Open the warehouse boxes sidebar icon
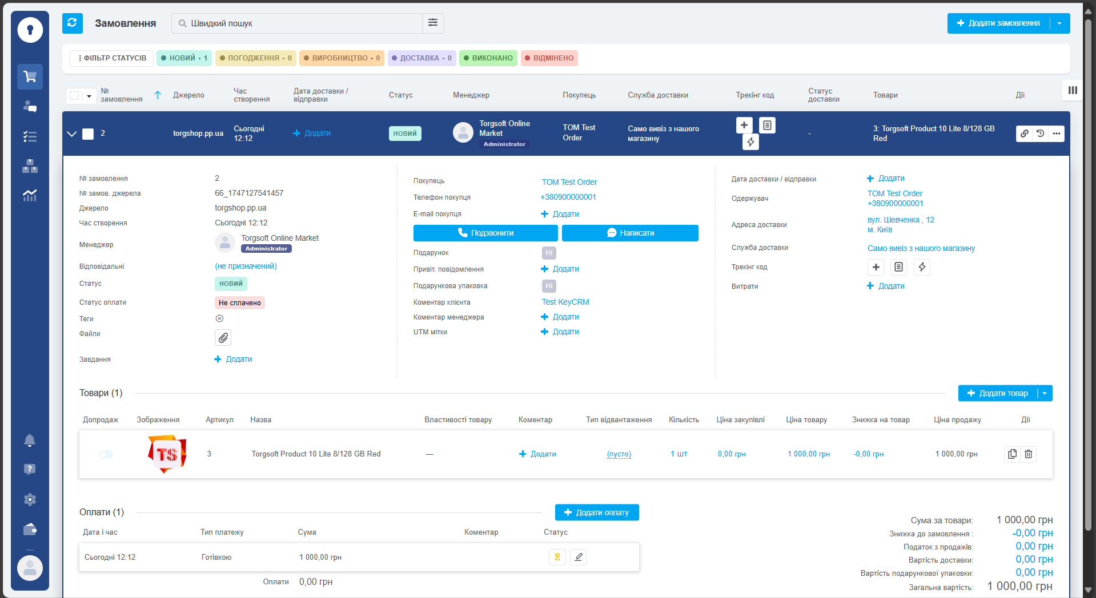The height and width of the screenshot is (598, 1096). (x=30, y=166)
